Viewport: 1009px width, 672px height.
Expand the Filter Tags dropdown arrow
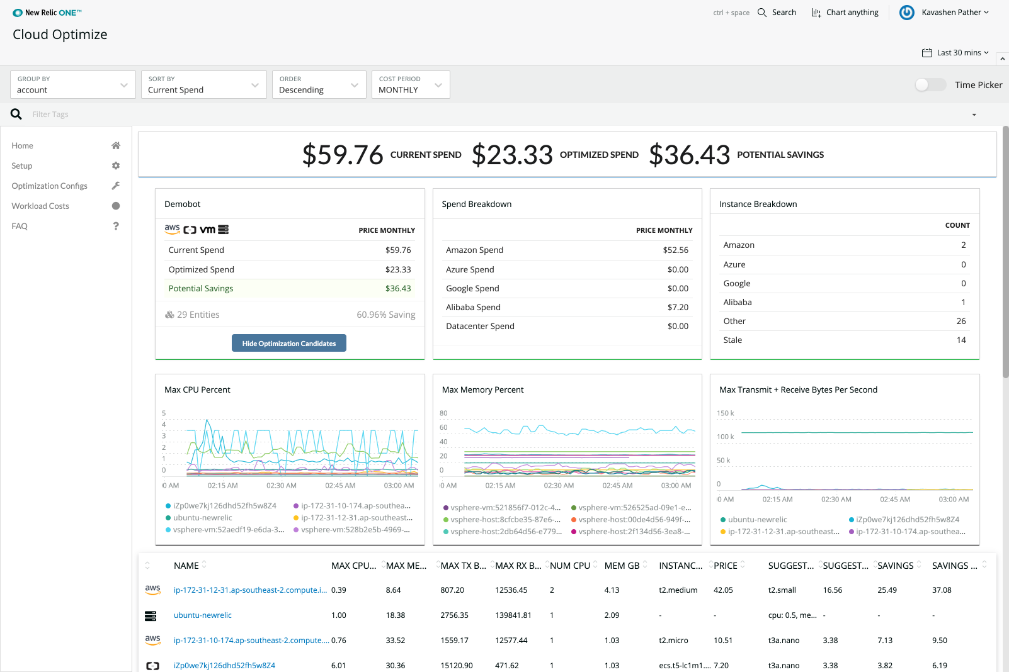[974, 115]
